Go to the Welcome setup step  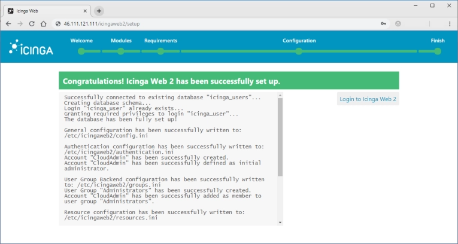click(x=81, y=41)
